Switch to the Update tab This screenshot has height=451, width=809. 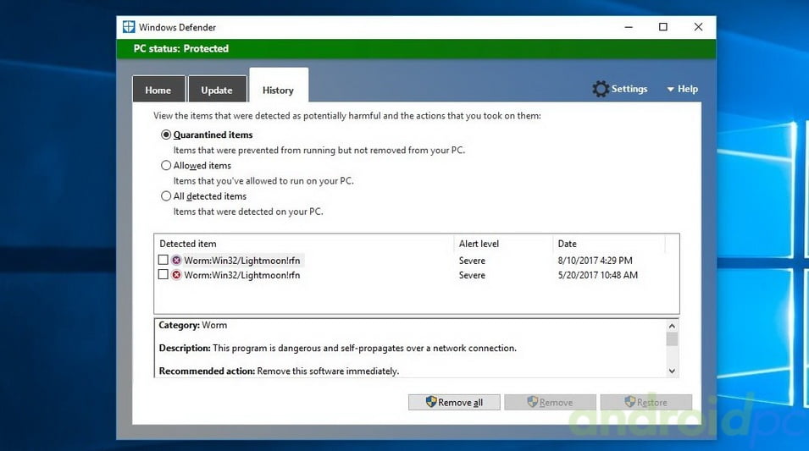point(217,90)
